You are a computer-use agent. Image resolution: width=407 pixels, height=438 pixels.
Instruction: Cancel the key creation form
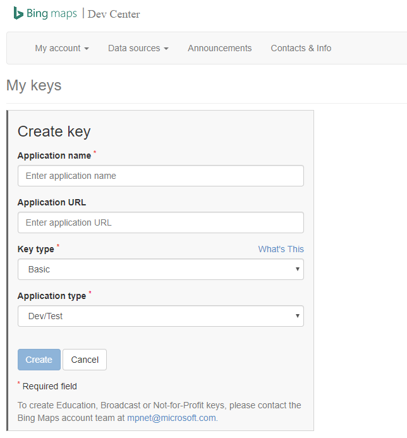click(x=85, y=360)
